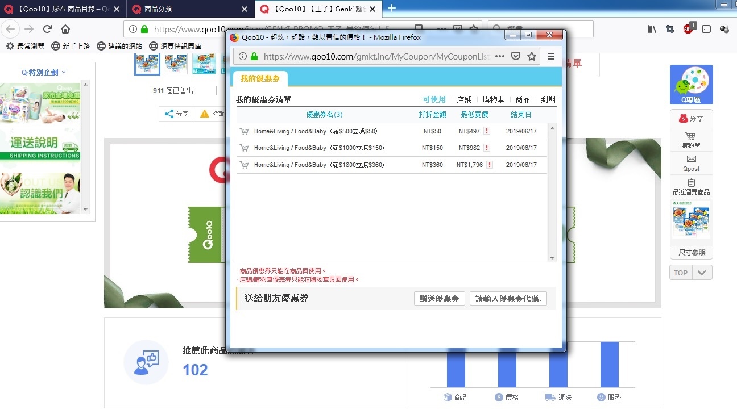737x410 pixels.
Task: Click the NT$360 discount amount
Action: point(432,165)
